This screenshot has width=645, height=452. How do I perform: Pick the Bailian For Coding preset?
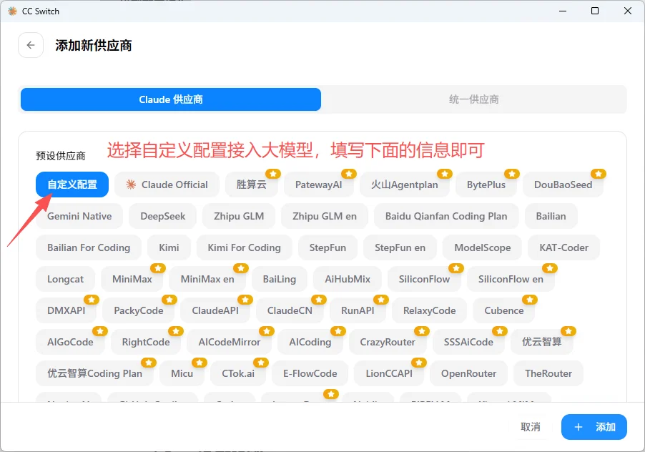[89, 247]
